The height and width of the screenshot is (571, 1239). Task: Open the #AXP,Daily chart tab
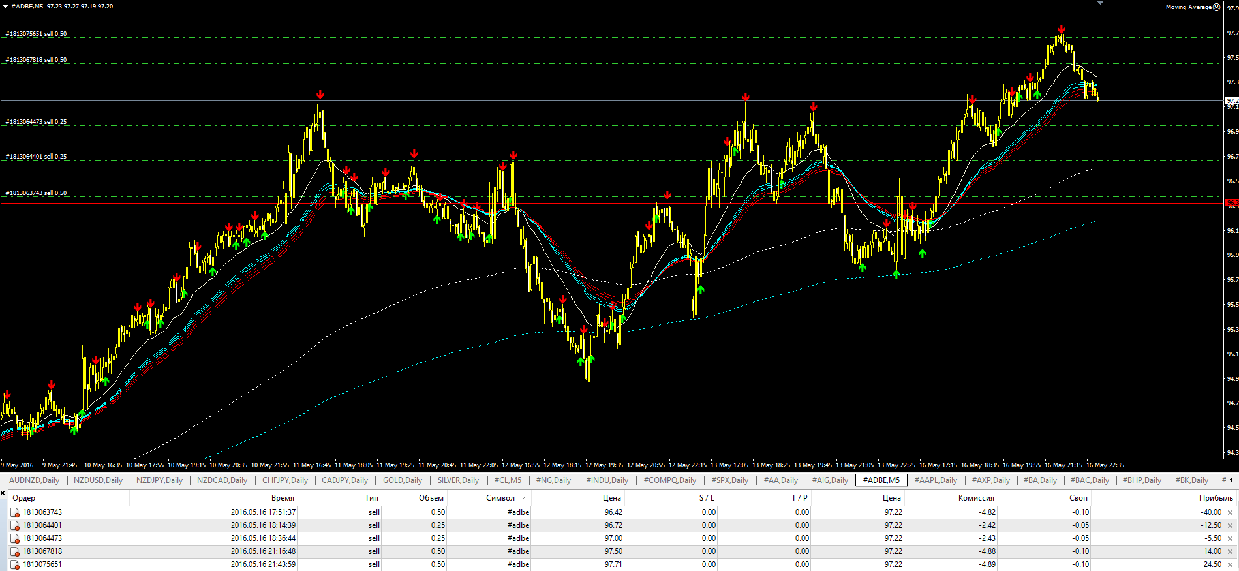point(990,480)
